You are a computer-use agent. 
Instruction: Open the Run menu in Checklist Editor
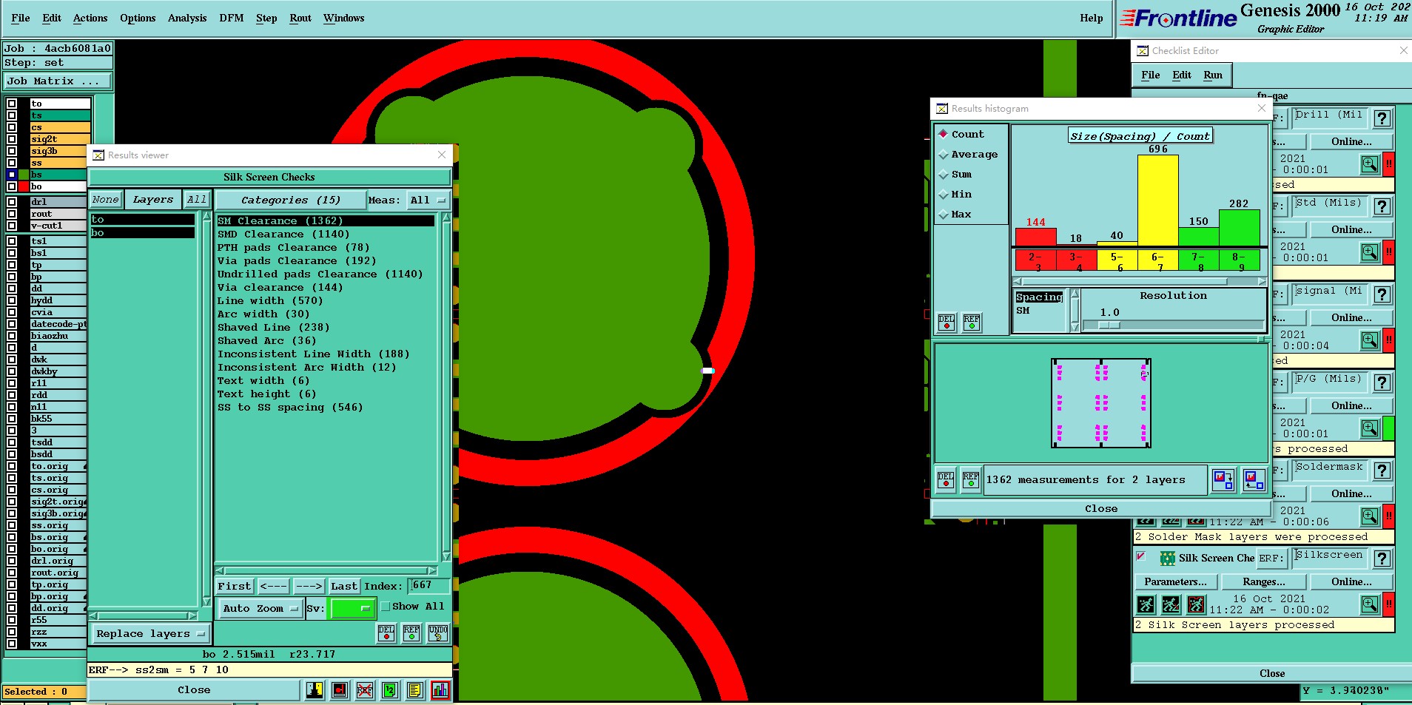pyautogui.click(x=1212, y=75)
